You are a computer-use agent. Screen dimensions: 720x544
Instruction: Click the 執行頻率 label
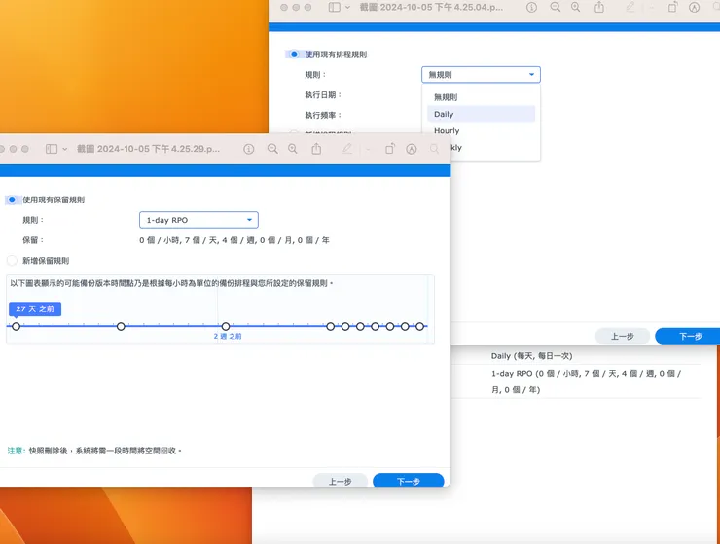coord(323,116)
